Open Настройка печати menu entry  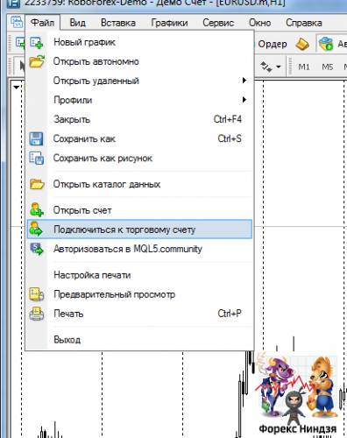tap(139, 275)
